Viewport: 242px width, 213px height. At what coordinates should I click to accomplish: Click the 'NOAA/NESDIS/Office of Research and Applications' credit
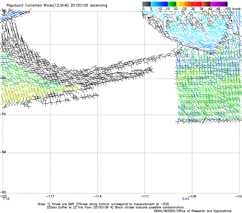pos(193,211)
